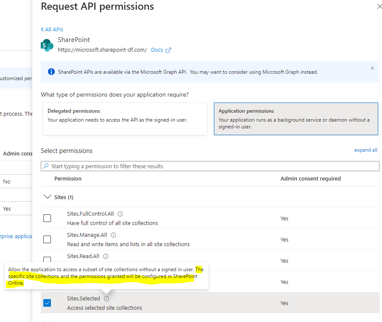Collapse the Sites permissions group
The image size is (382, 322).
[x=47, y=197]
